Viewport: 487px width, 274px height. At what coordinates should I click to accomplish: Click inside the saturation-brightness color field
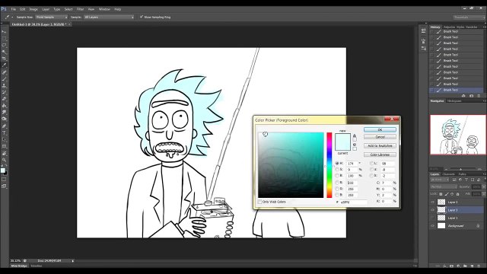click(291, 165)
